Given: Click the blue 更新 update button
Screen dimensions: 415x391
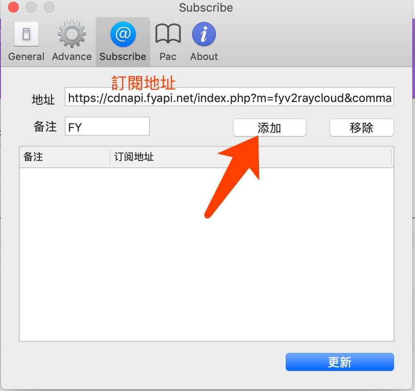Looking at the screenshot, I should 339,361.
